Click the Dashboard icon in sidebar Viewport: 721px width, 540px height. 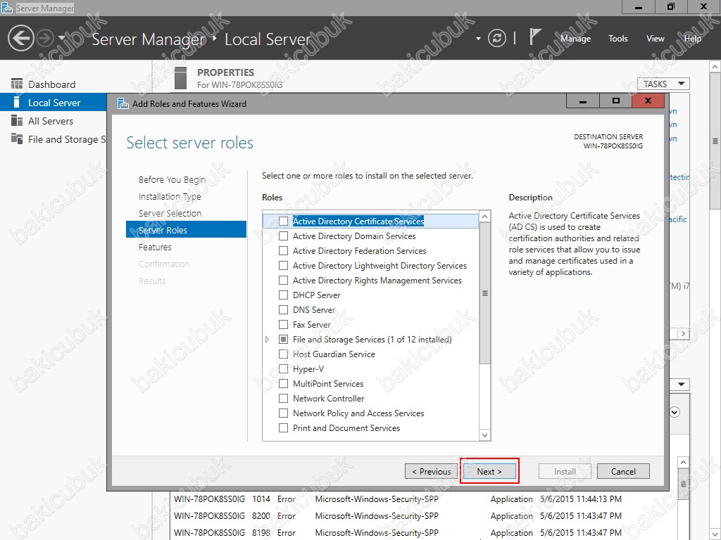[17, 84]
